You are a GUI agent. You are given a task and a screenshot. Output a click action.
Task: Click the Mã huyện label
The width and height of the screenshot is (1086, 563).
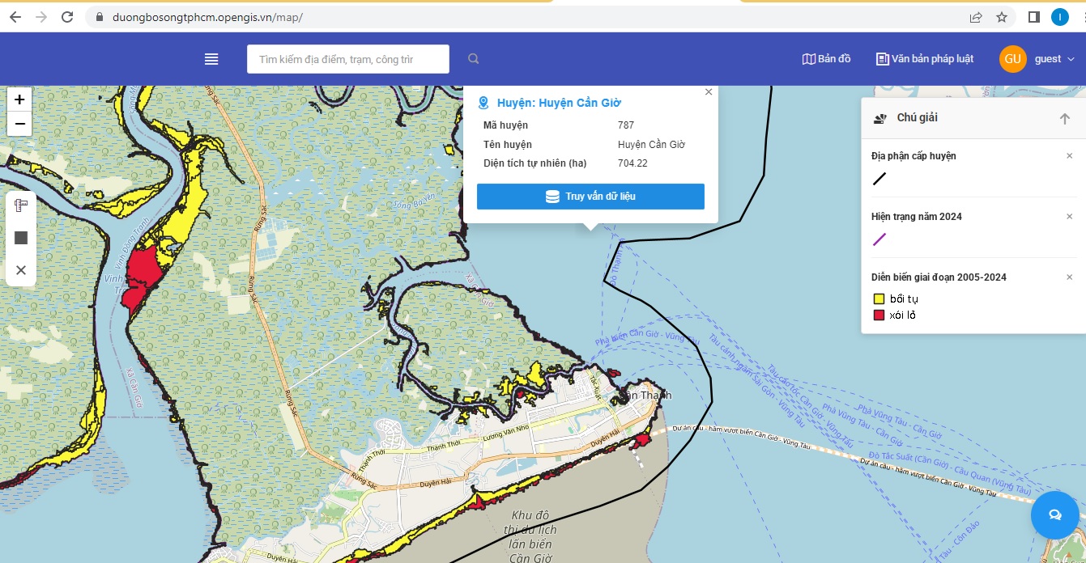(x=505, y=125)
